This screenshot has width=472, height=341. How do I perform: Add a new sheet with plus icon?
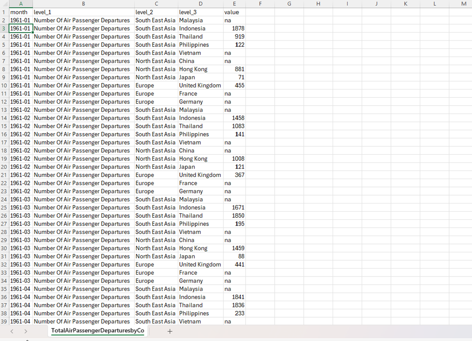click(x=170, y=331)
